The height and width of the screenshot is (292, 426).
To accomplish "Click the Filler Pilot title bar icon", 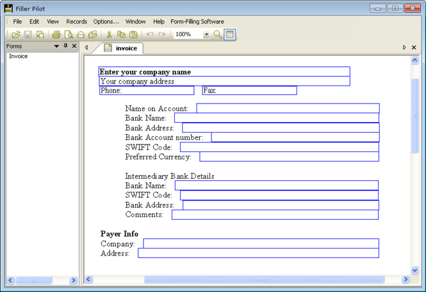I will (8, 8).
